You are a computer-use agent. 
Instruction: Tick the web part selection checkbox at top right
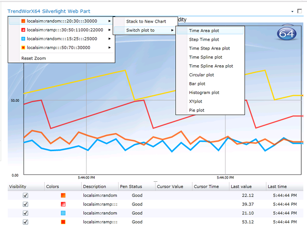[x=299, y=11]
